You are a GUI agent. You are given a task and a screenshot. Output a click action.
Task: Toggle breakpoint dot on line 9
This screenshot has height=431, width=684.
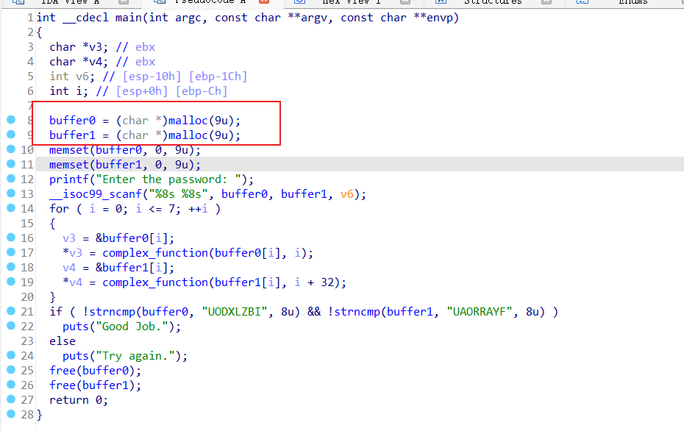pos(11,135)
